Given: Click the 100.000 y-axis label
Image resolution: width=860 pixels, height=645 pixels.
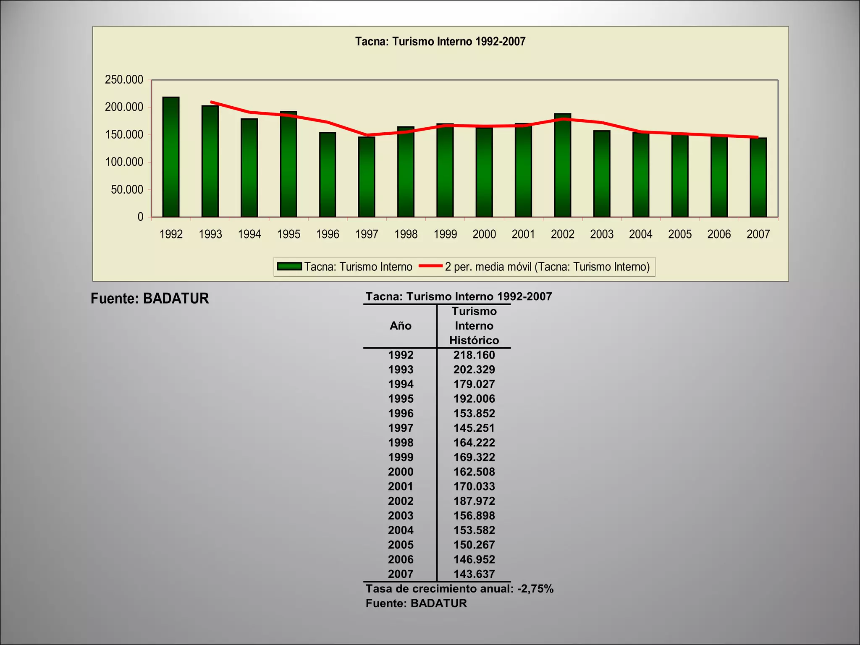Looking at the screenshot, I should [x=124, y=162].
